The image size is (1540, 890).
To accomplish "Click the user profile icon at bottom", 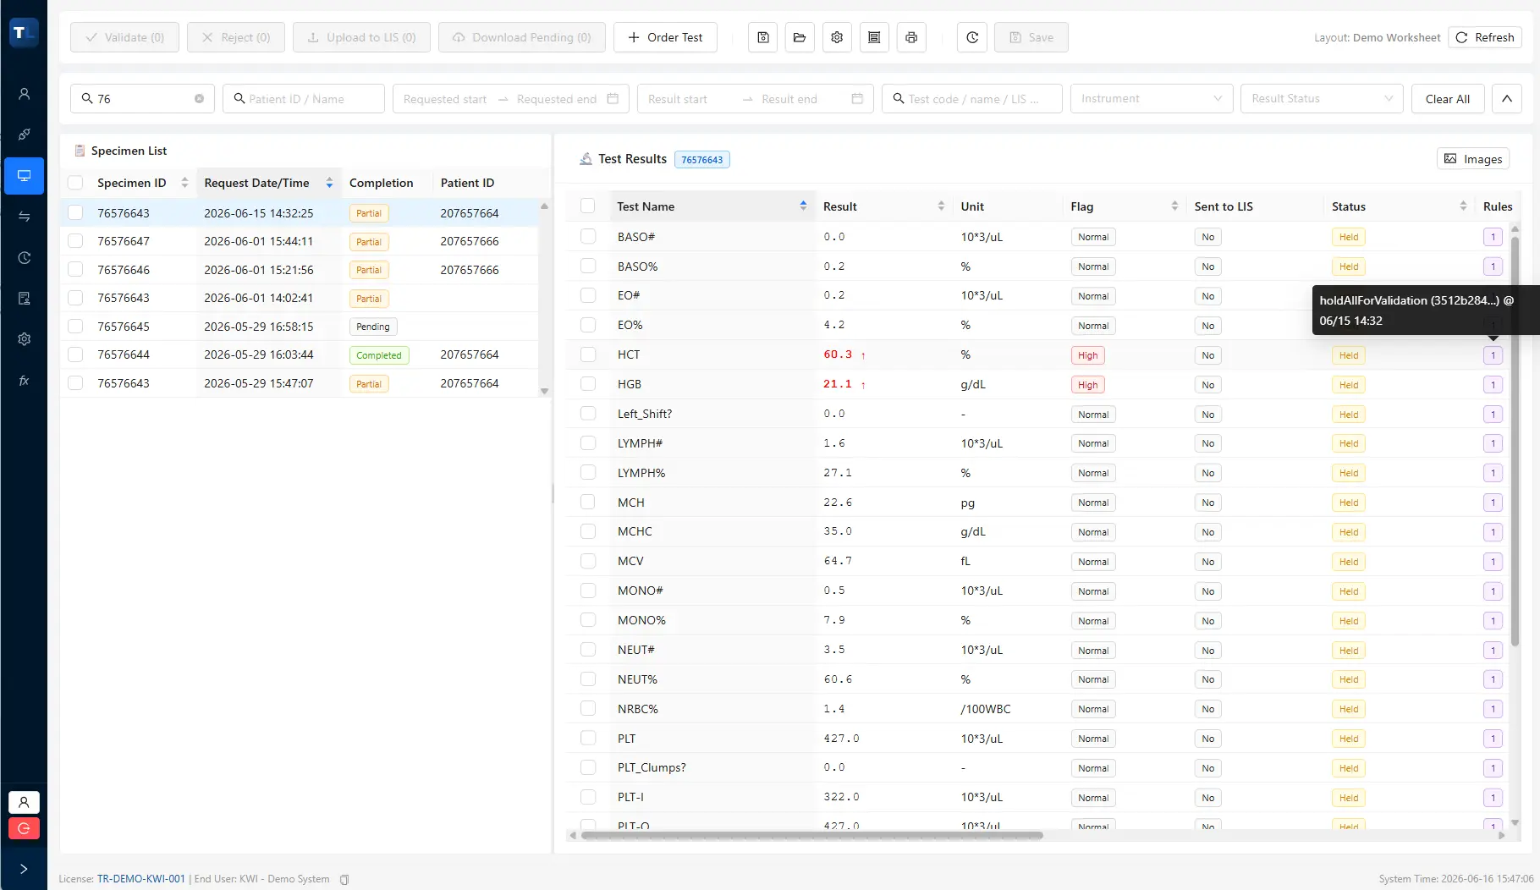I will pyautogui.click(x=24, y=802).
